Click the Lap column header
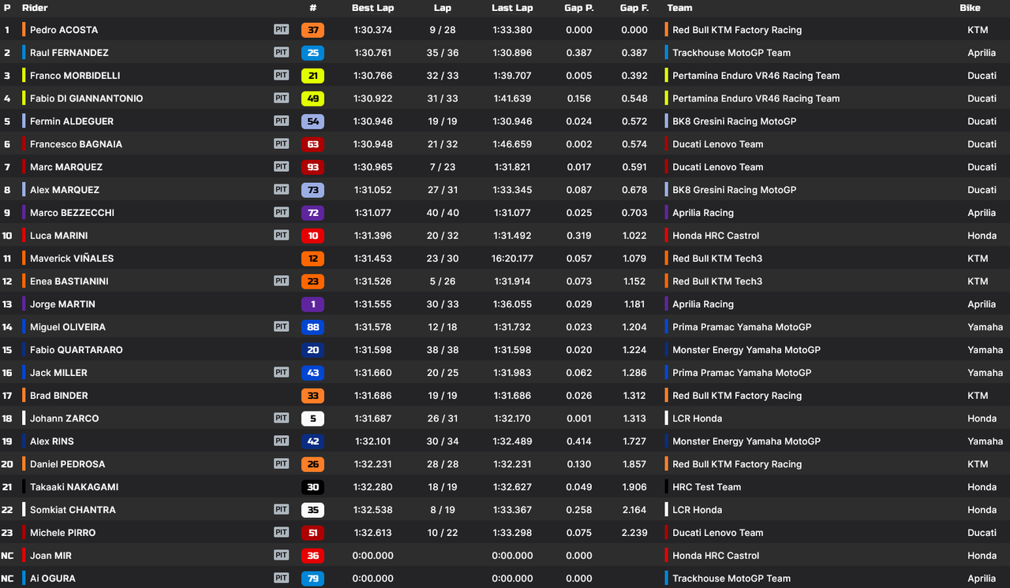Image resolution: width=1010 pixels, height=588 pixels. 443,8
